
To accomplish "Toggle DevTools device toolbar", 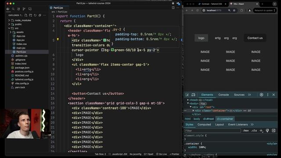I will (193, 95).
